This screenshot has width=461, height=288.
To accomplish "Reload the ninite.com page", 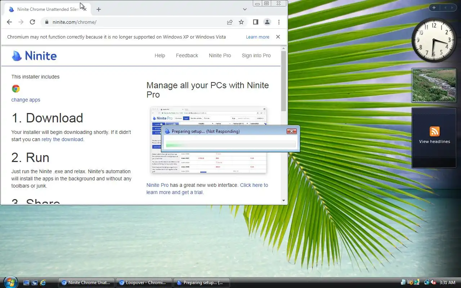I will (x=32, y=22).
